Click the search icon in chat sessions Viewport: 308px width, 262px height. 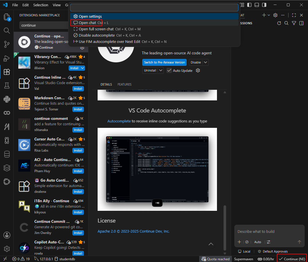(x=287, y=23)
